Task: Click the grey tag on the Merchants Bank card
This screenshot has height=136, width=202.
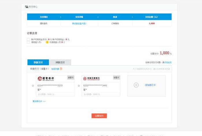Action: (x=71, y=78)
